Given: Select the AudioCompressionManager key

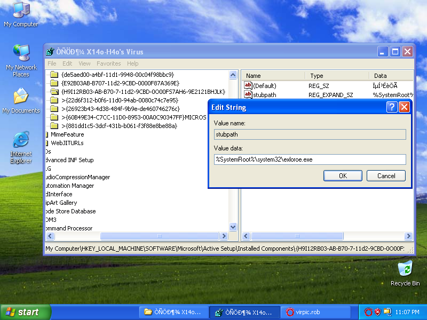Looking at the screenshot, I should [78, 177].
